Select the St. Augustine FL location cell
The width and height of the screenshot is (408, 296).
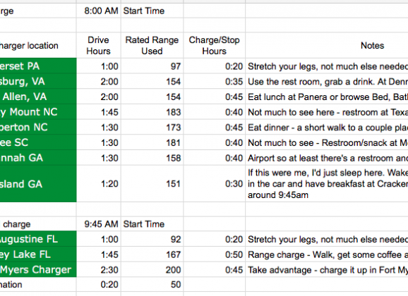38,239
